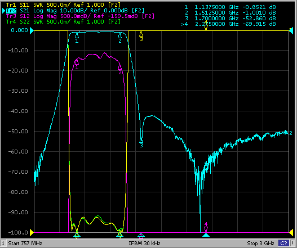Click the IFBW 30 kHz setting
The image size is (297, 248).
point(144,243)
